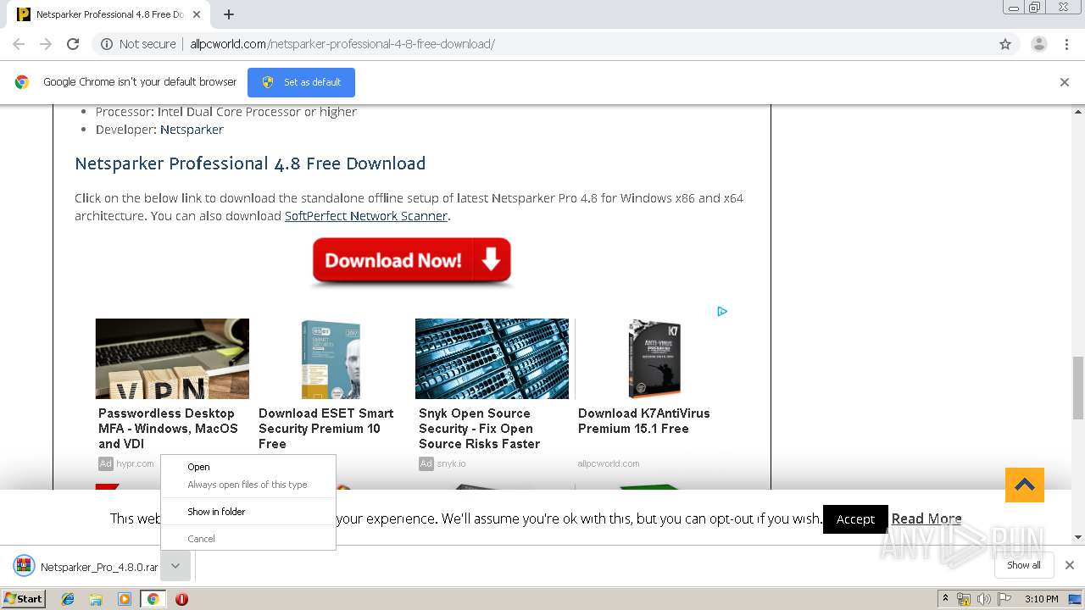This screenshot has height=610, width=1085.
Task: Open the ESET Smart Security box thumbnail
Action: [331, 358]
